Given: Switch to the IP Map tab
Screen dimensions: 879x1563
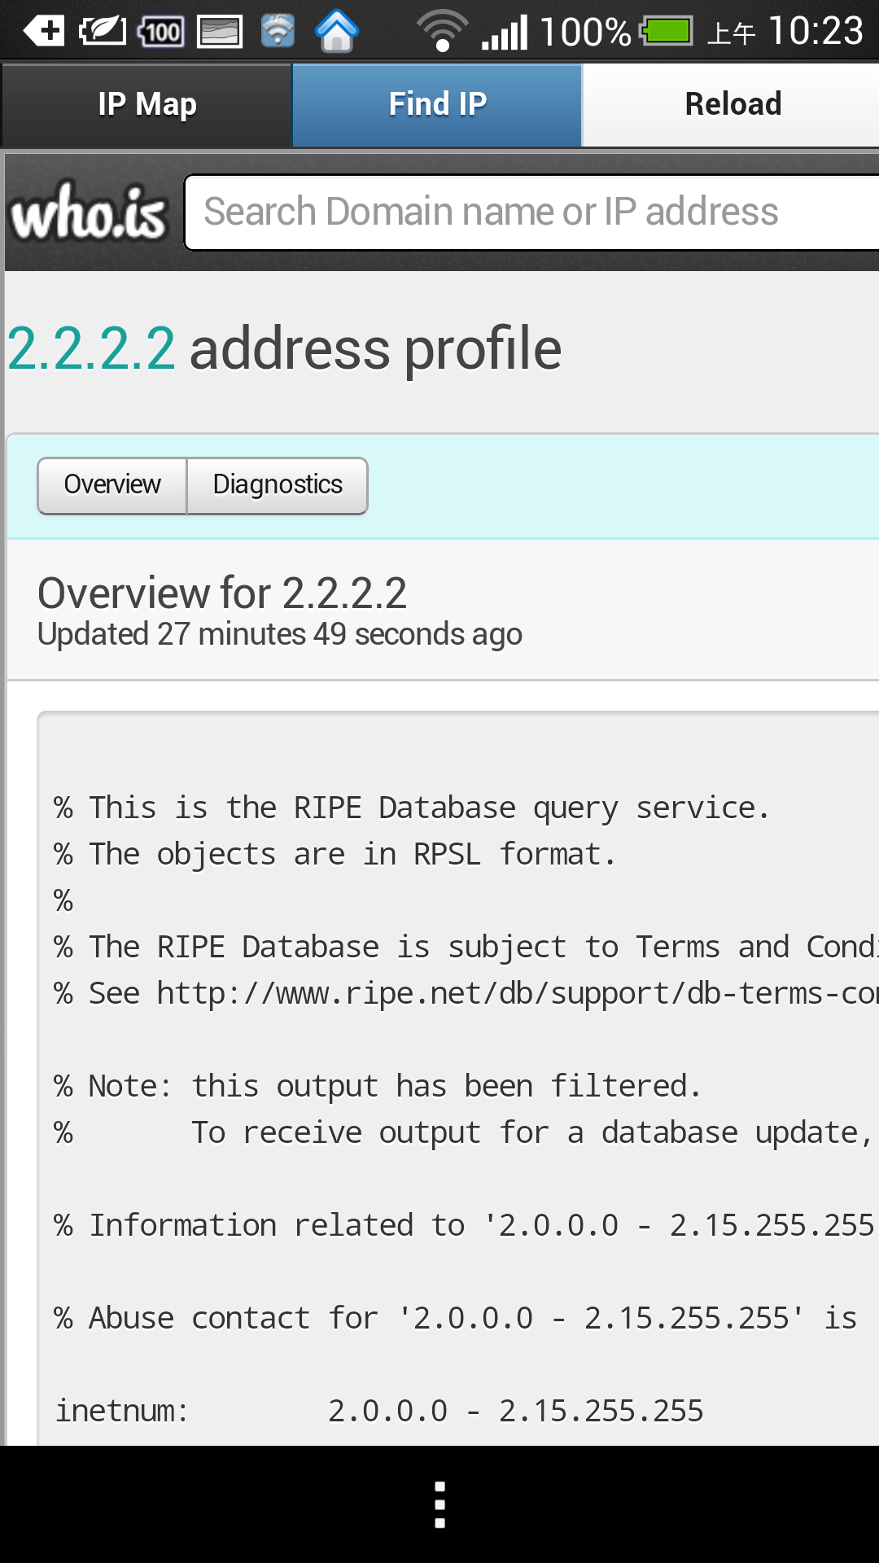Looking at the screenshot, I should tap(147, 104).
